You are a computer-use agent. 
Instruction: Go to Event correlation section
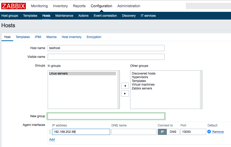click(x=105, y=16)
